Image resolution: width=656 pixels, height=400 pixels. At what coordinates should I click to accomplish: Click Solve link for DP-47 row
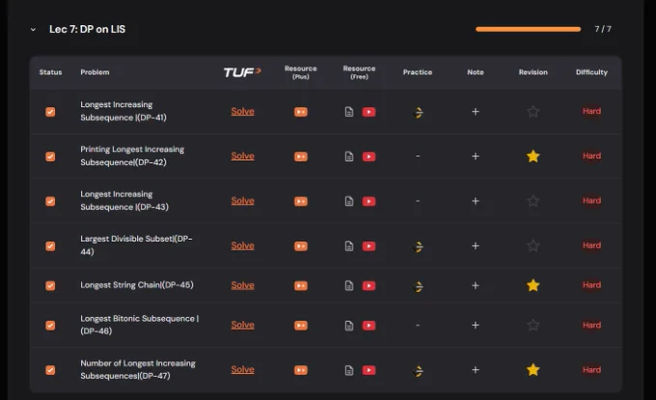[x=243, y=370]
